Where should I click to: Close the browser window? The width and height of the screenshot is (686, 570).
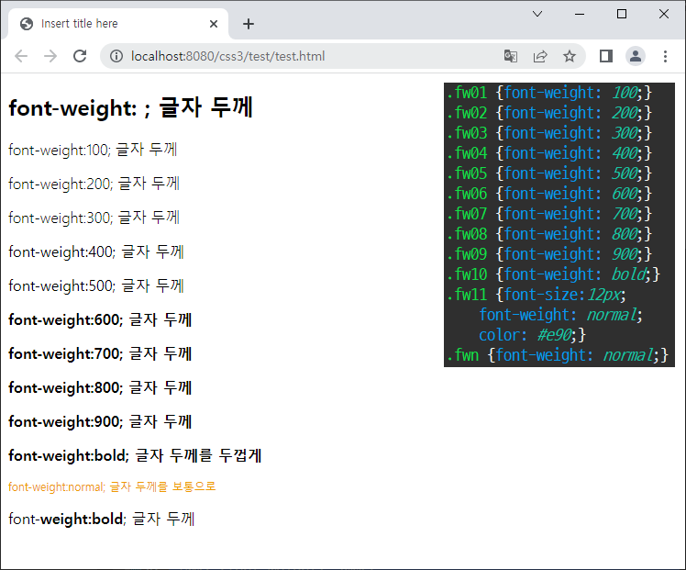(x=664, y=14)
